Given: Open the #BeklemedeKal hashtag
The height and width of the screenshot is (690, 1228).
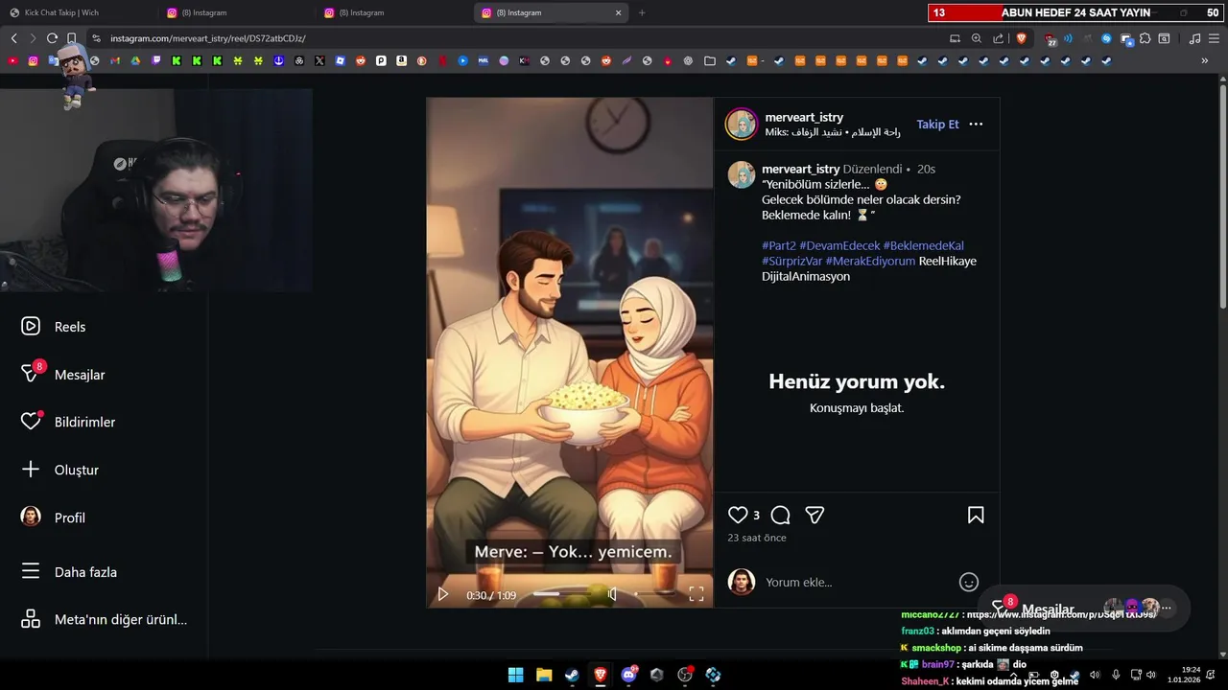Looking at the screenshot, I should [x=923, y=246].
